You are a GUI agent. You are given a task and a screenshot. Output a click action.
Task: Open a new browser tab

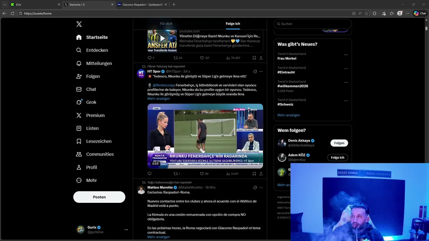click(x=174, y=4)
